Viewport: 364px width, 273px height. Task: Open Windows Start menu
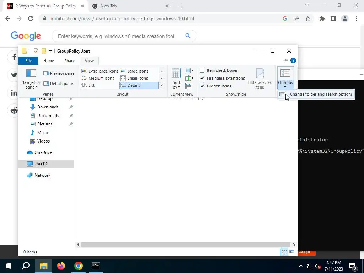coord(9,266)
